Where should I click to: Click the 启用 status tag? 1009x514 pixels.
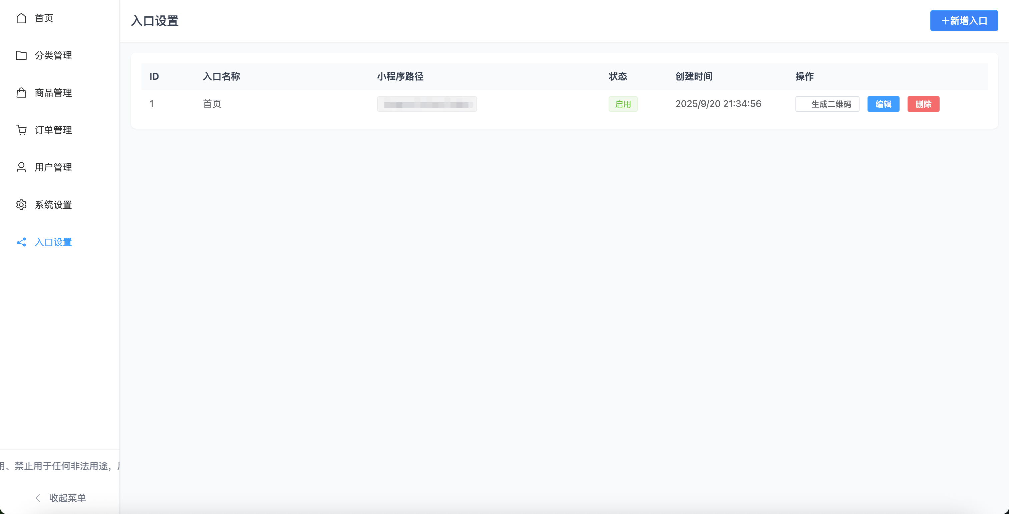point(623,104)
